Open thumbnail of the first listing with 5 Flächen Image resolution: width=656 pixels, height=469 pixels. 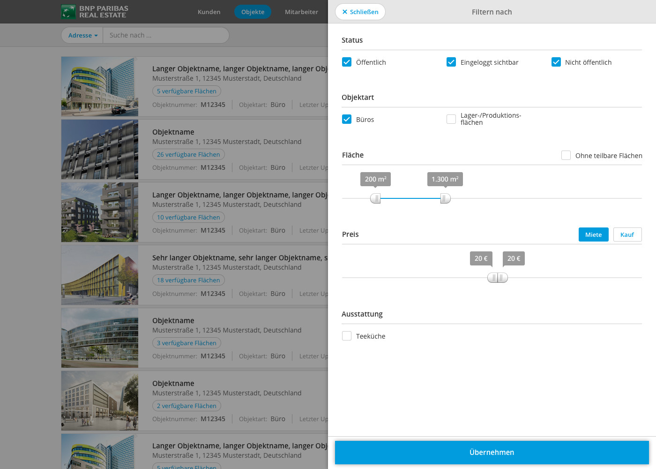(100, 86)
